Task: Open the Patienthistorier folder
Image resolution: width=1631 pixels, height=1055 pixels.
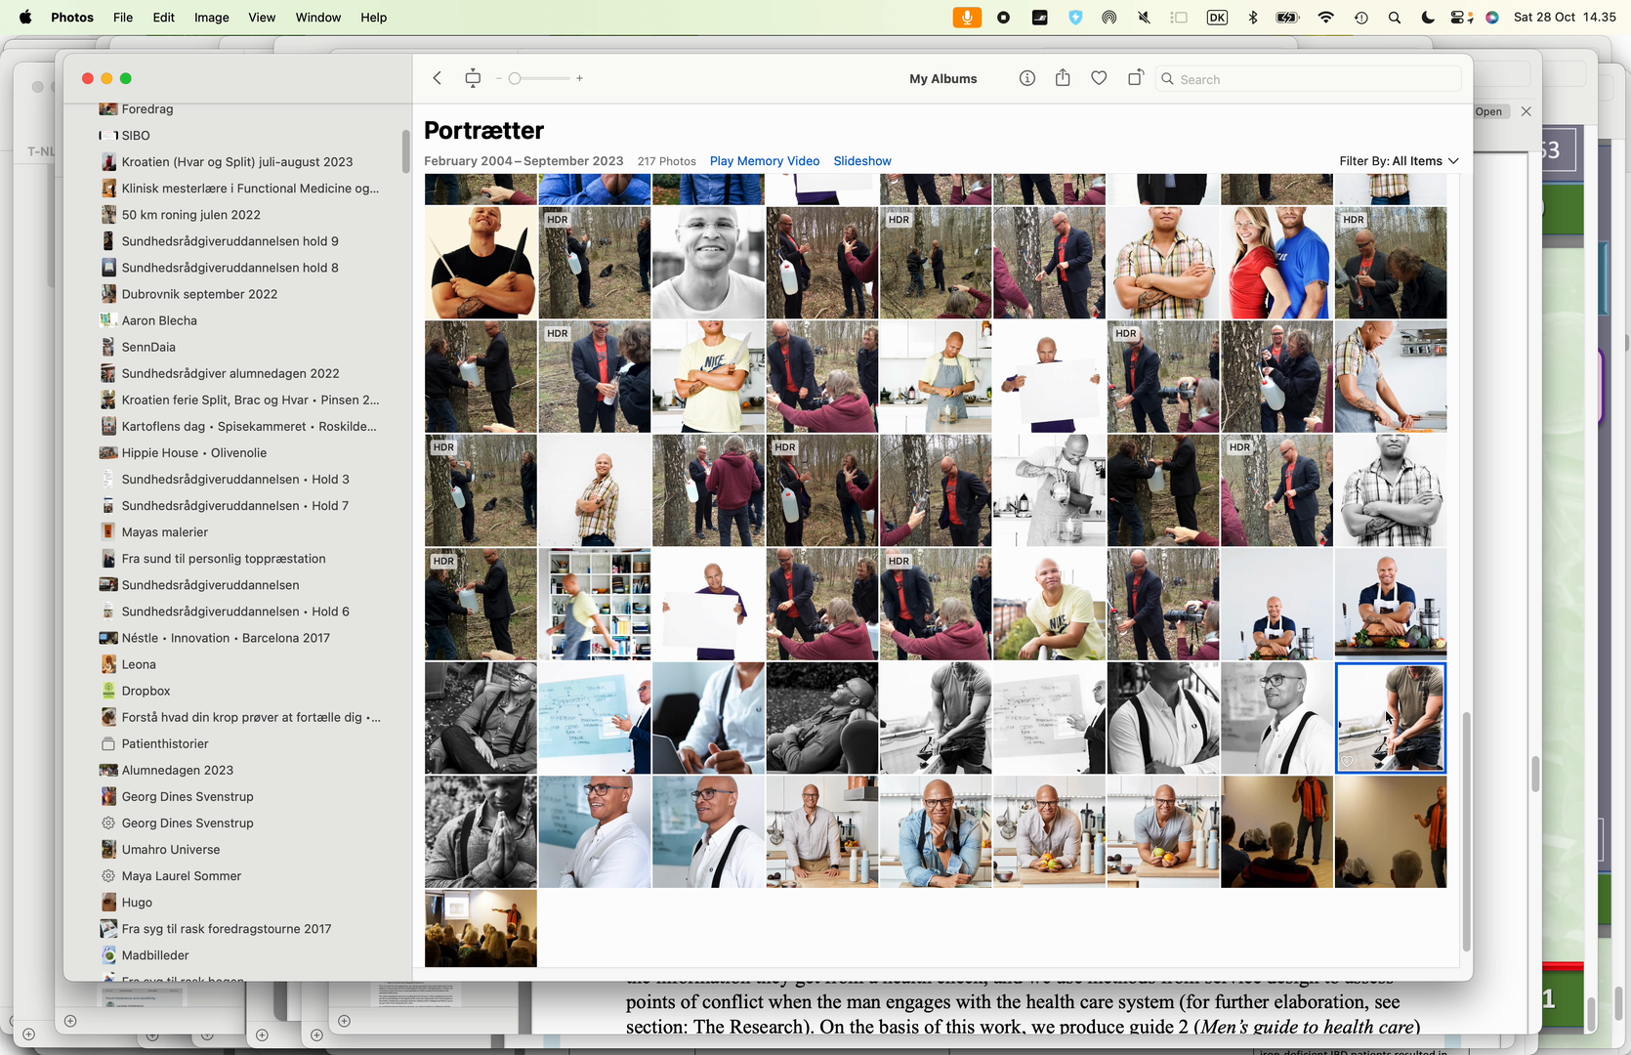Action: coord(165,744)
